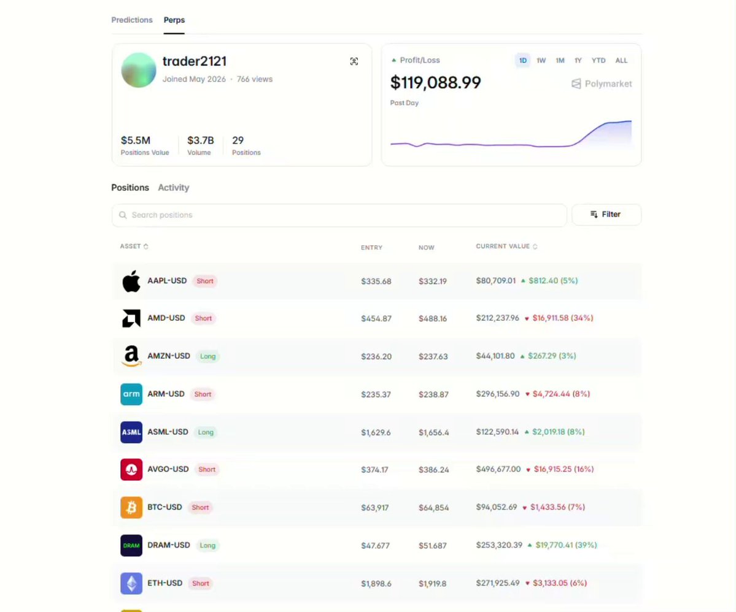Sort positions by Asset column
This screenshot has width=736, height=612.
point(134,246)
